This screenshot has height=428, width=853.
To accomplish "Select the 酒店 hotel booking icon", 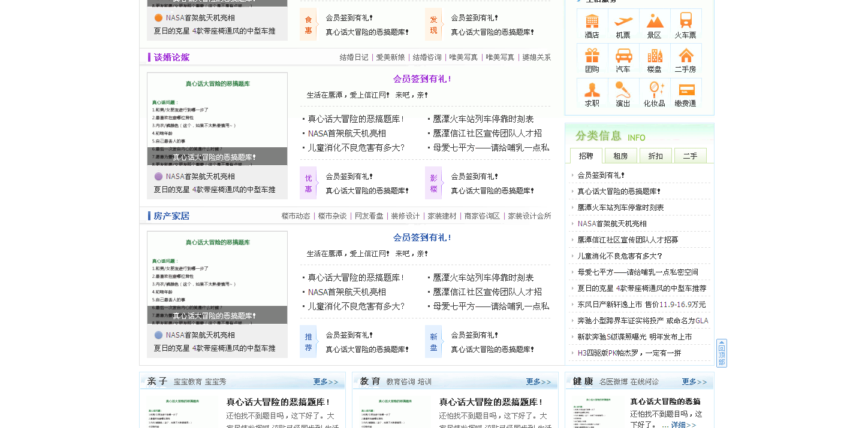I will [x=592, y=25].
